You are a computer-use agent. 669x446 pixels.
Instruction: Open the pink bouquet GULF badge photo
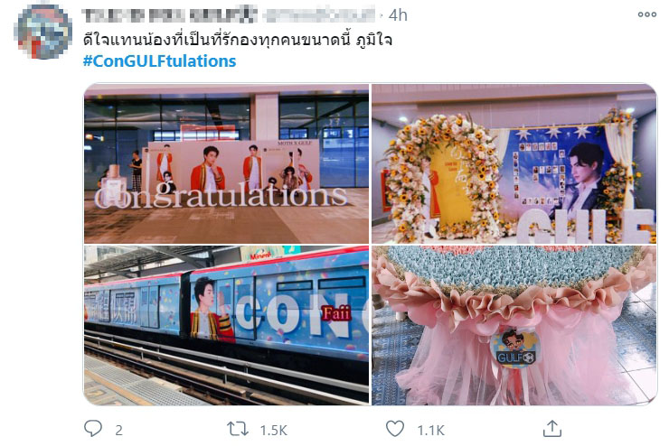514,325
